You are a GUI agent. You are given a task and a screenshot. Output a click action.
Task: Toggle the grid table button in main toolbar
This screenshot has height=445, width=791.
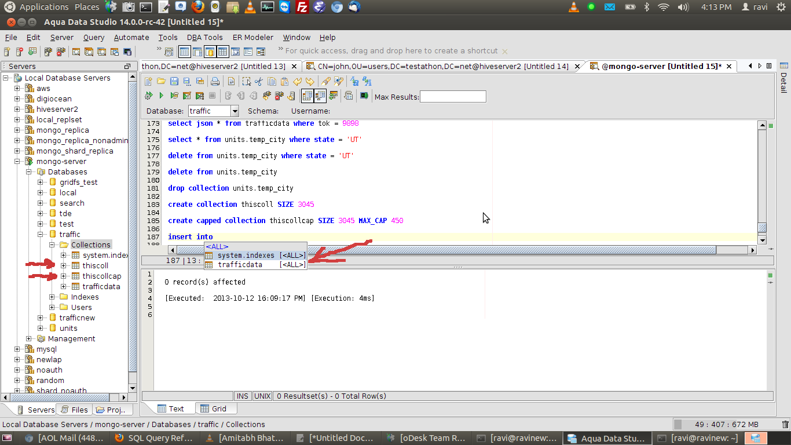[x=222, y=52]
